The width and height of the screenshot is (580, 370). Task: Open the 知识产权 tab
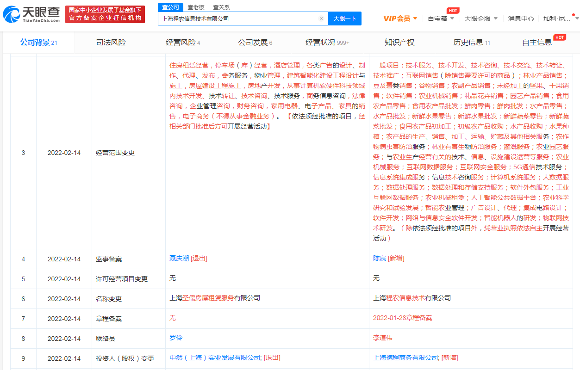tap(399, 43)
